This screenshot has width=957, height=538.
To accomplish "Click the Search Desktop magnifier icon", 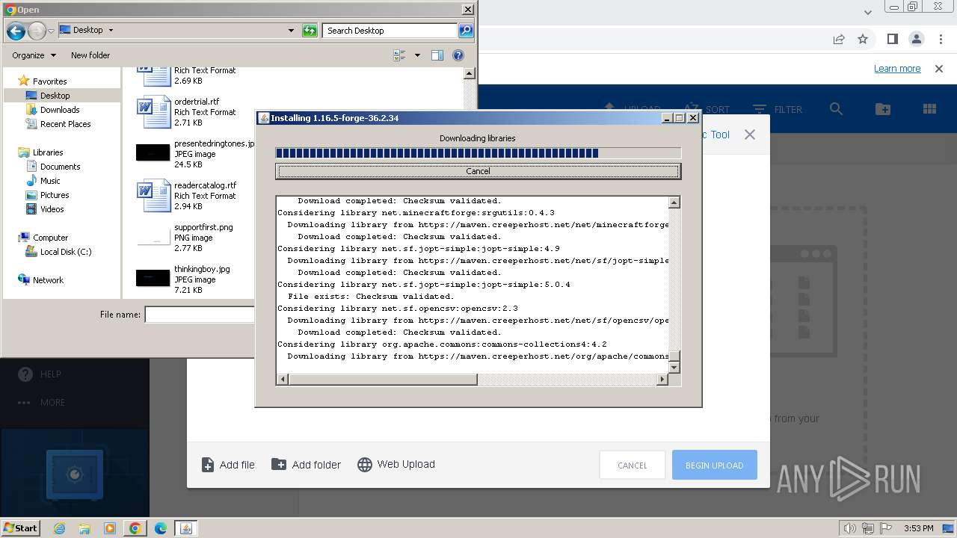I will [x=466, y=31].
